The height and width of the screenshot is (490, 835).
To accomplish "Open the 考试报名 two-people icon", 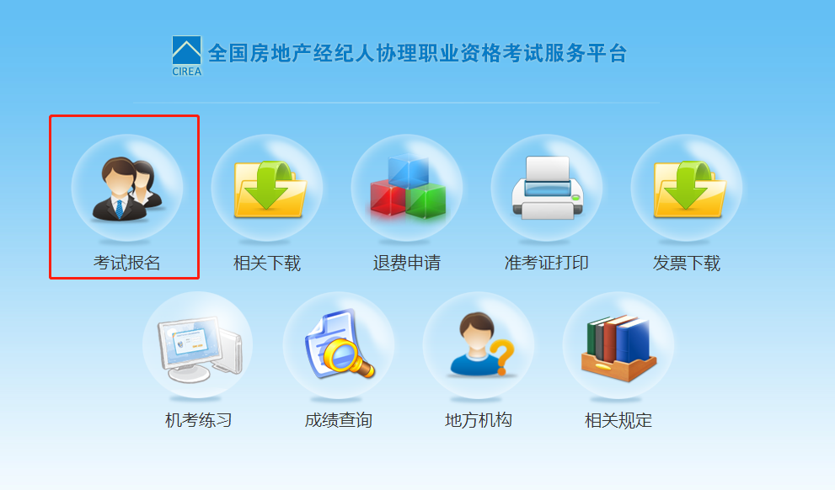I will (126, 188).
